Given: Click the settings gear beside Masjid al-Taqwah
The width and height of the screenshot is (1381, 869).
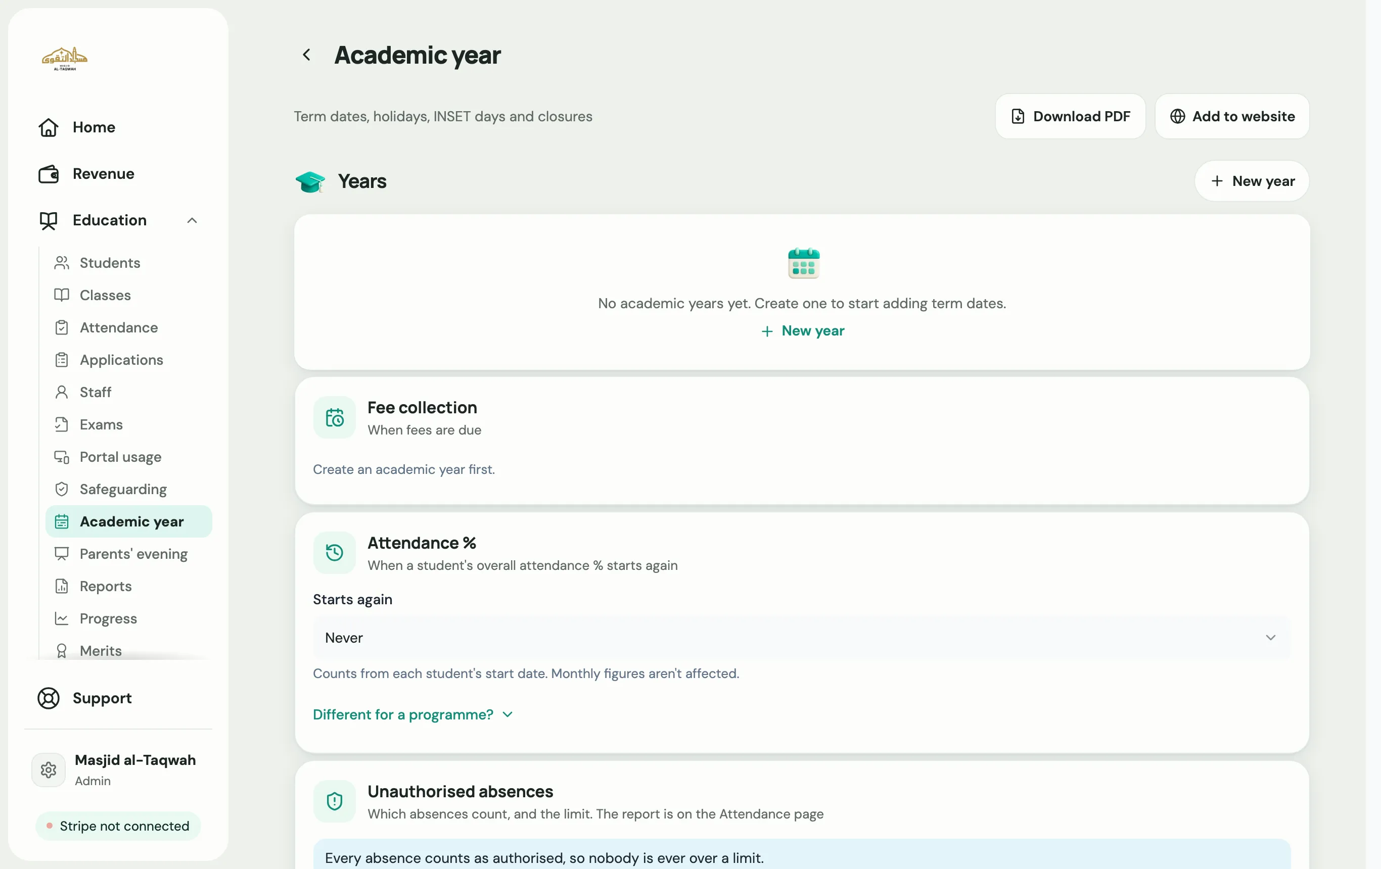Looking at the screenshot, I should [49, 770].
